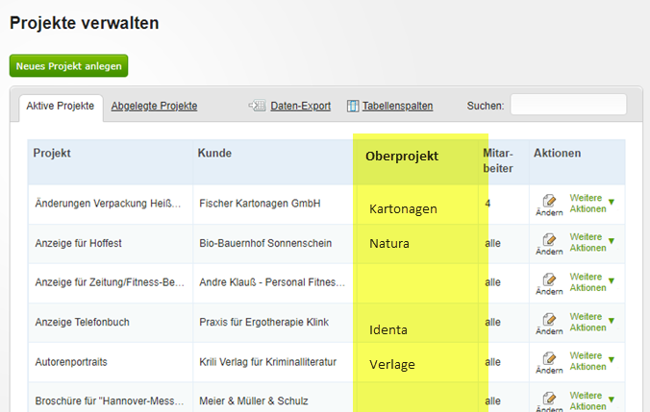This screenshot has width=650, height=412.
Task: Open Weitere Aktionen menu for Praxis für Ergotherapie
Action: pyautogui.click(x=592, y=322)
